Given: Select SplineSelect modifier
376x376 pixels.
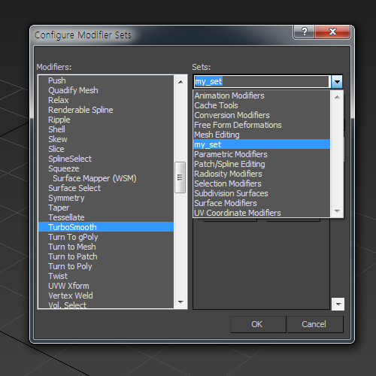Looking at the screenshot, I should coord(106,159).
